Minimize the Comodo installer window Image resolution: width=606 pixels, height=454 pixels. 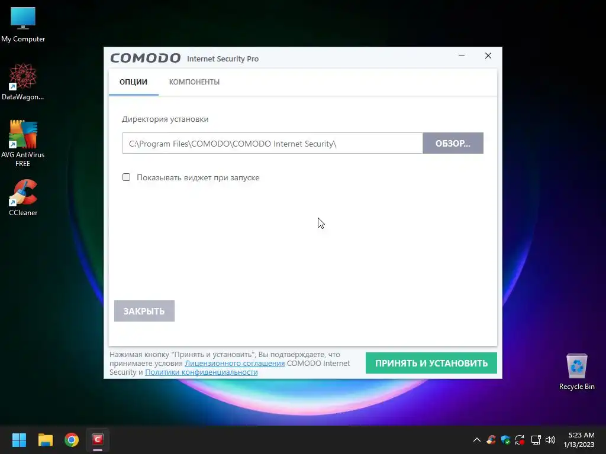pyautogui.click(x=462, y=56)
